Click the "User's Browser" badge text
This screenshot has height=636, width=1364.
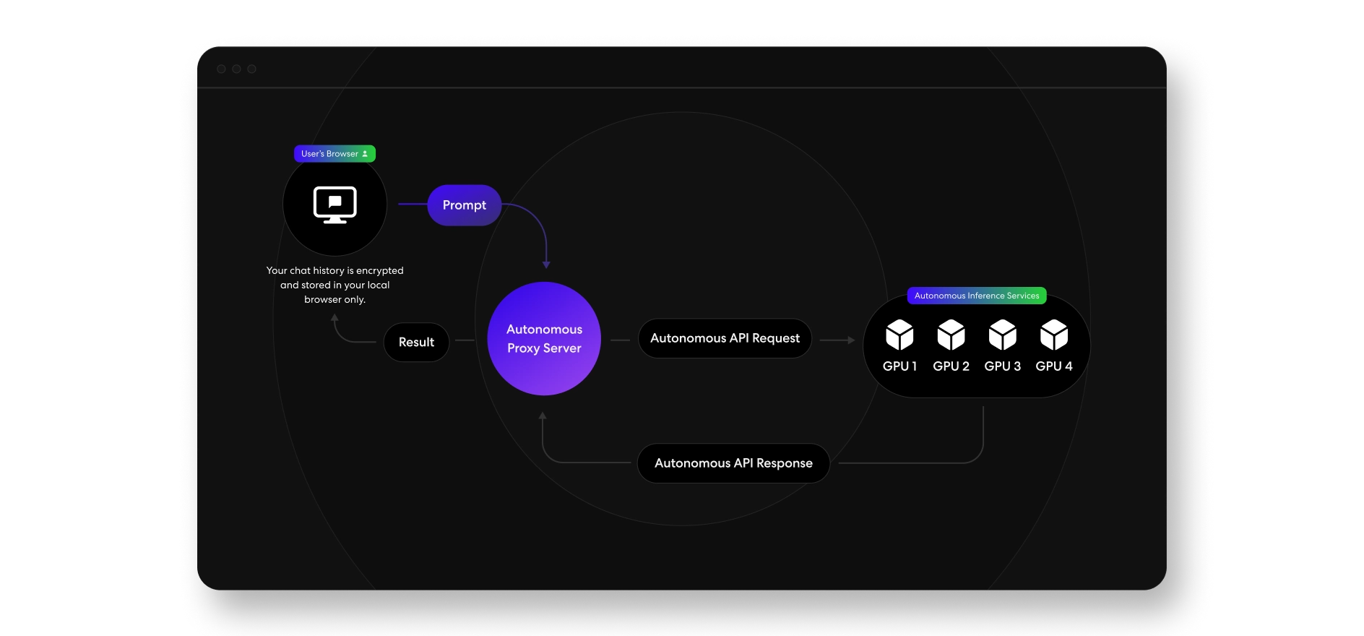click(x=329, y=154)
